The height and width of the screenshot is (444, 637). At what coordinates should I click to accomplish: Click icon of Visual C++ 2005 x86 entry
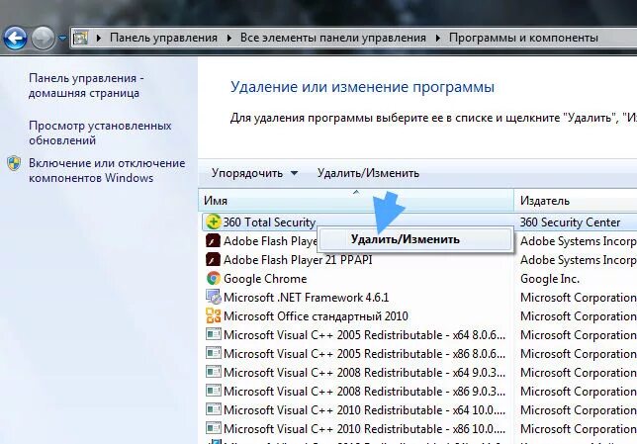click(214, 353)
